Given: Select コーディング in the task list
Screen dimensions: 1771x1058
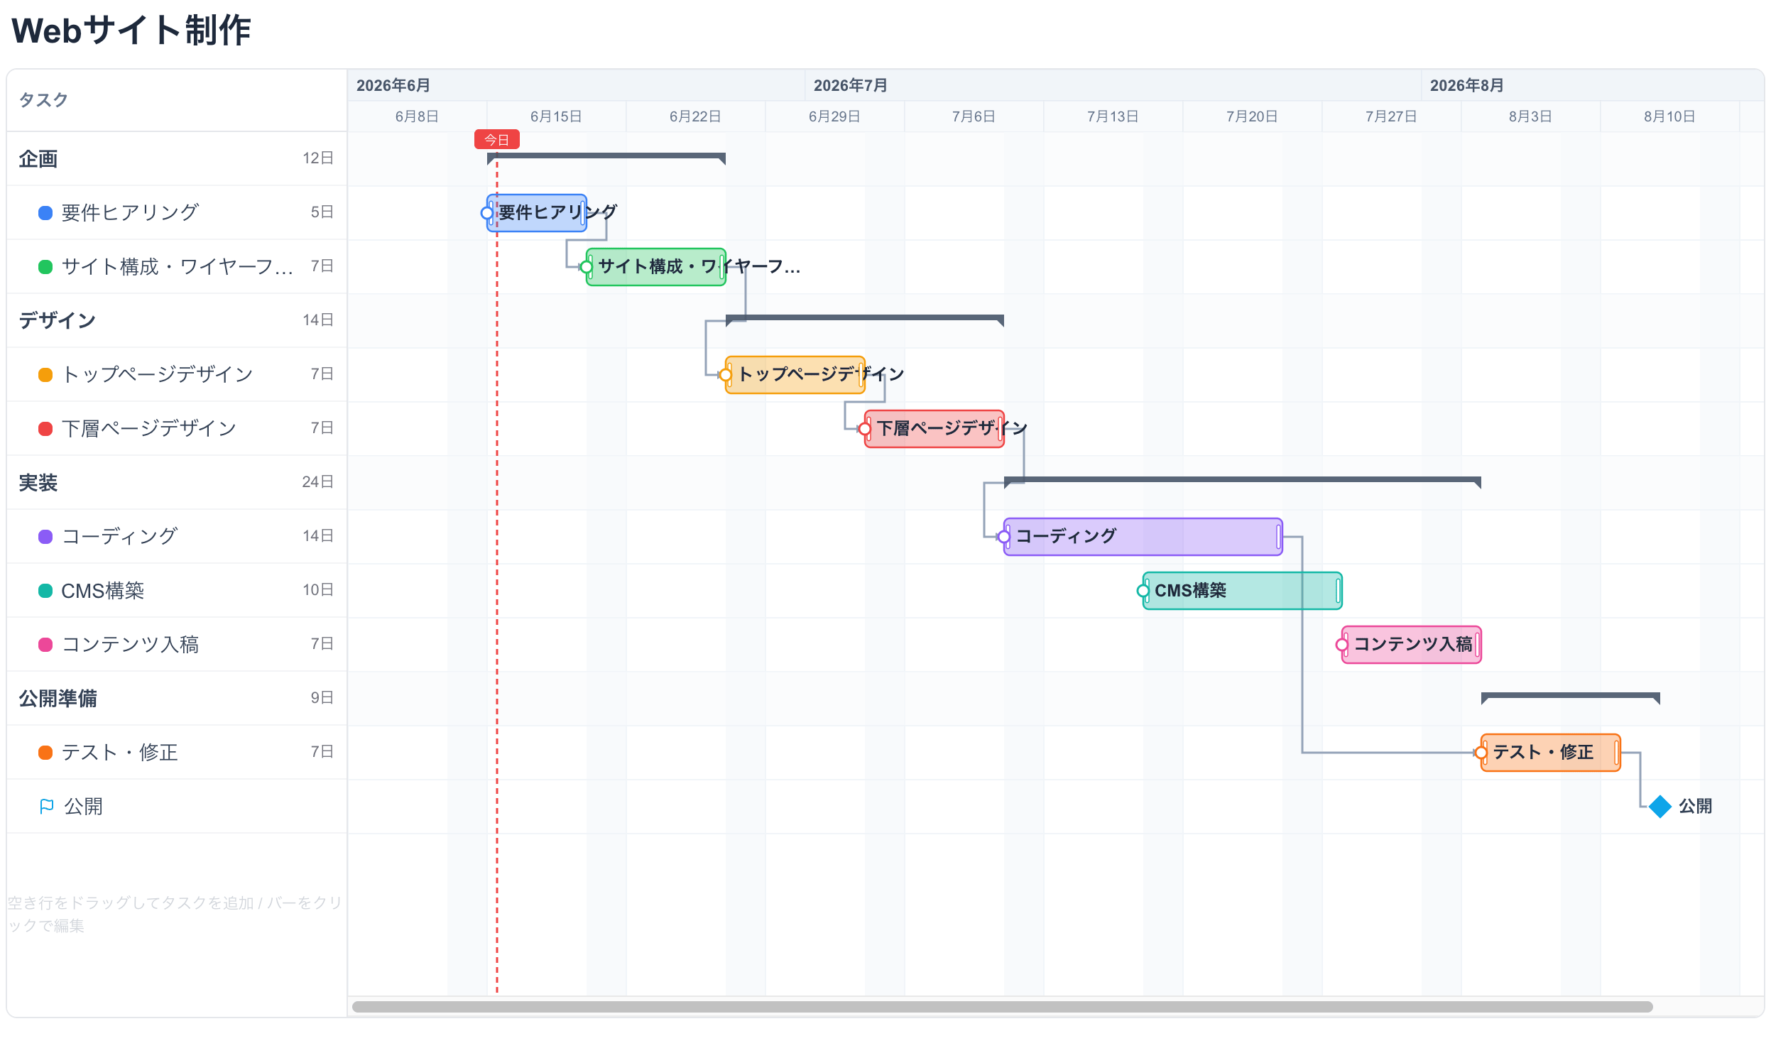Looking at the screenshot, I should pos(177,536).
